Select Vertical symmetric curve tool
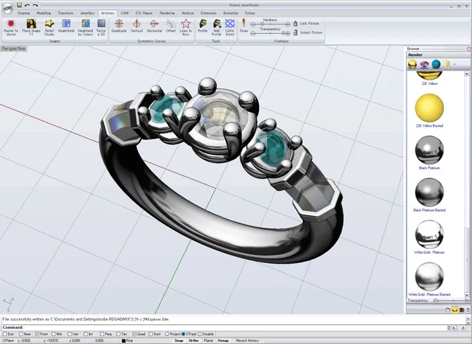Image resolution: width=472 pixels, height=344 pixels. 137,26
